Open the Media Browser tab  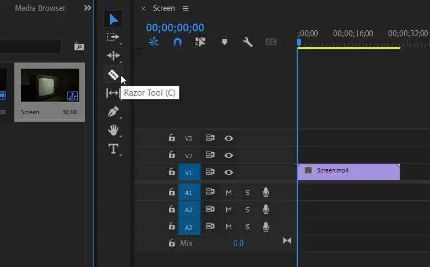40,8
